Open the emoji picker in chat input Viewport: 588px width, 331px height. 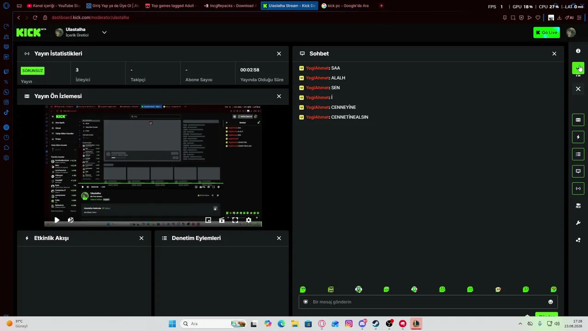[x=550, y=302]
